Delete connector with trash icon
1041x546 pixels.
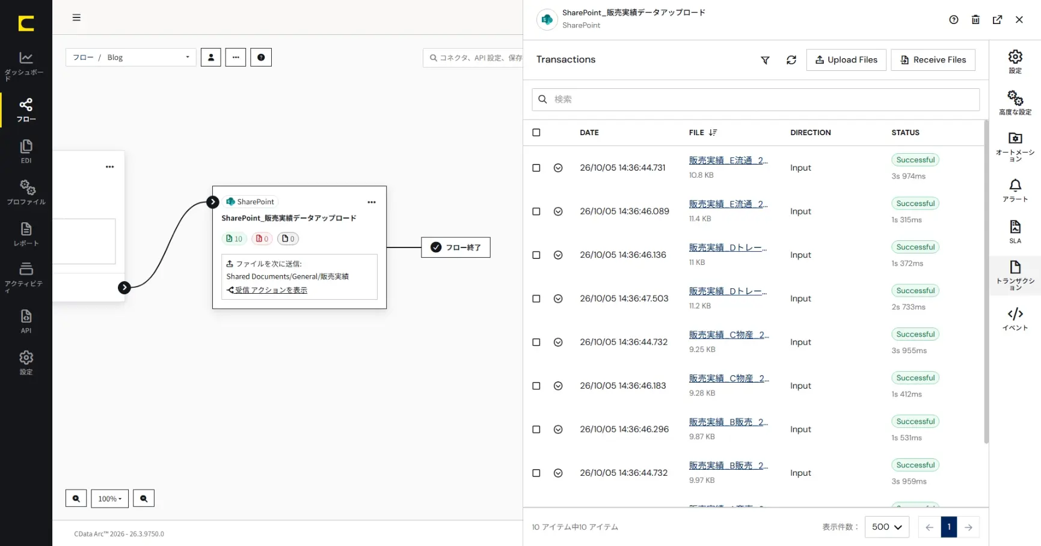coord(975,20)
